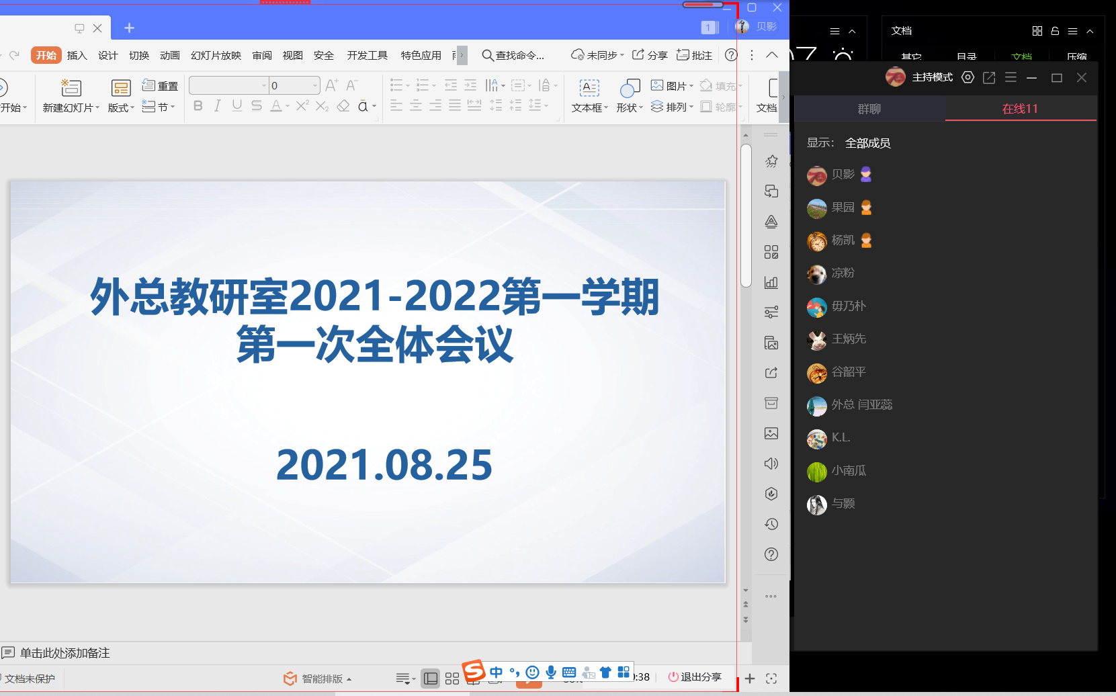
Task: Open the font name combo box
Action: pyautogui.click(x=228, y=85)
